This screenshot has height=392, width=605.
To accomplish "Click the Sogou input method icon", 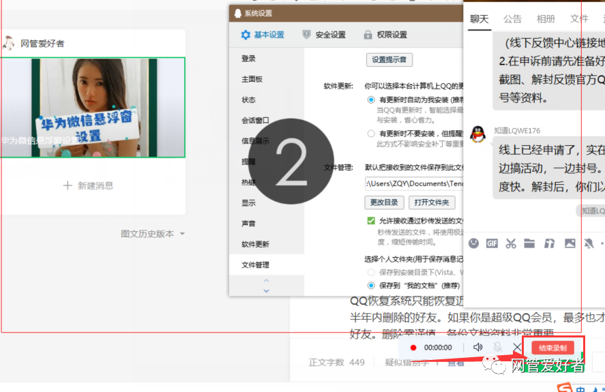I will [x=563, y=388].
